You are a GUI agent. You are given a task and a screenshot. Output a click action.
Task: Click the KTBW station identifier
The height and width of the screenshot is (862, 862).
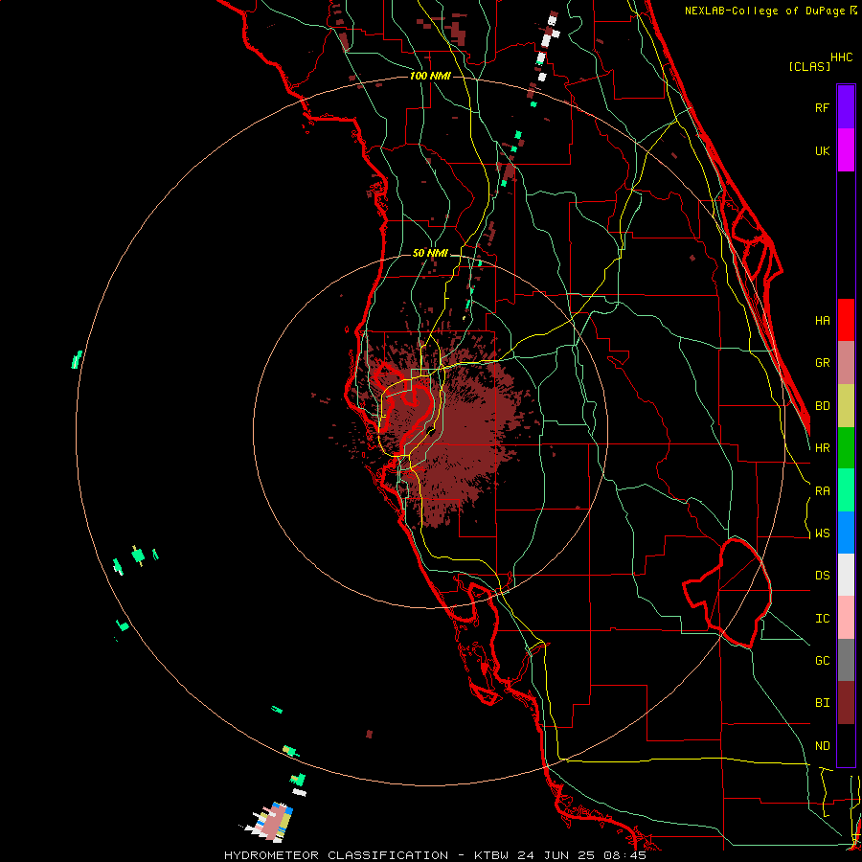tap(491, 855)
